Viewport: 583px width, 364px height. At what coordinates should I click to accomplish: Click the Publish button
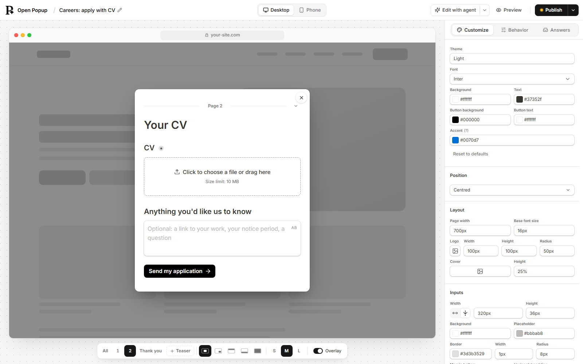click(x=551, y=10)
